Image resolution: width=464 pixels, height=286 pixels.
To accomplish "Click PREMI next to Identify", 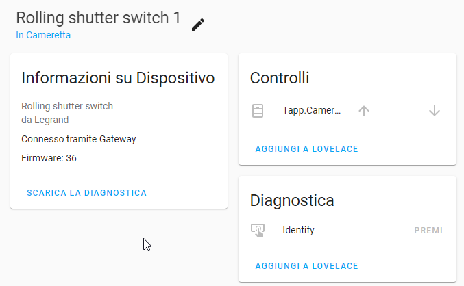I will click(x=428, y=231).
